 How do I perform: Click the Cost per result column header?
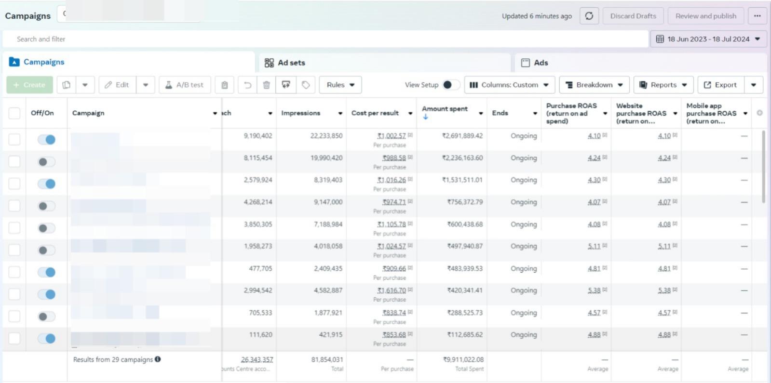click(x=375, y=113)
